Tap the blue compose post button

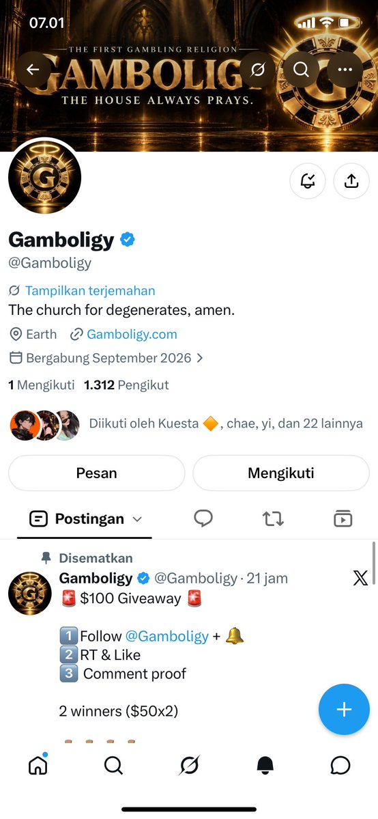point(344,709)
